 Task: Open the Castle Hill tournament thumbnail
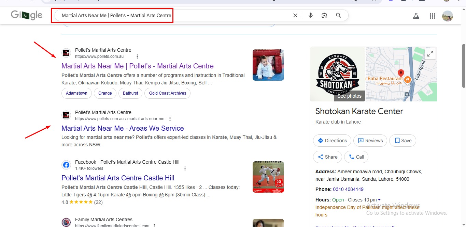268,177
